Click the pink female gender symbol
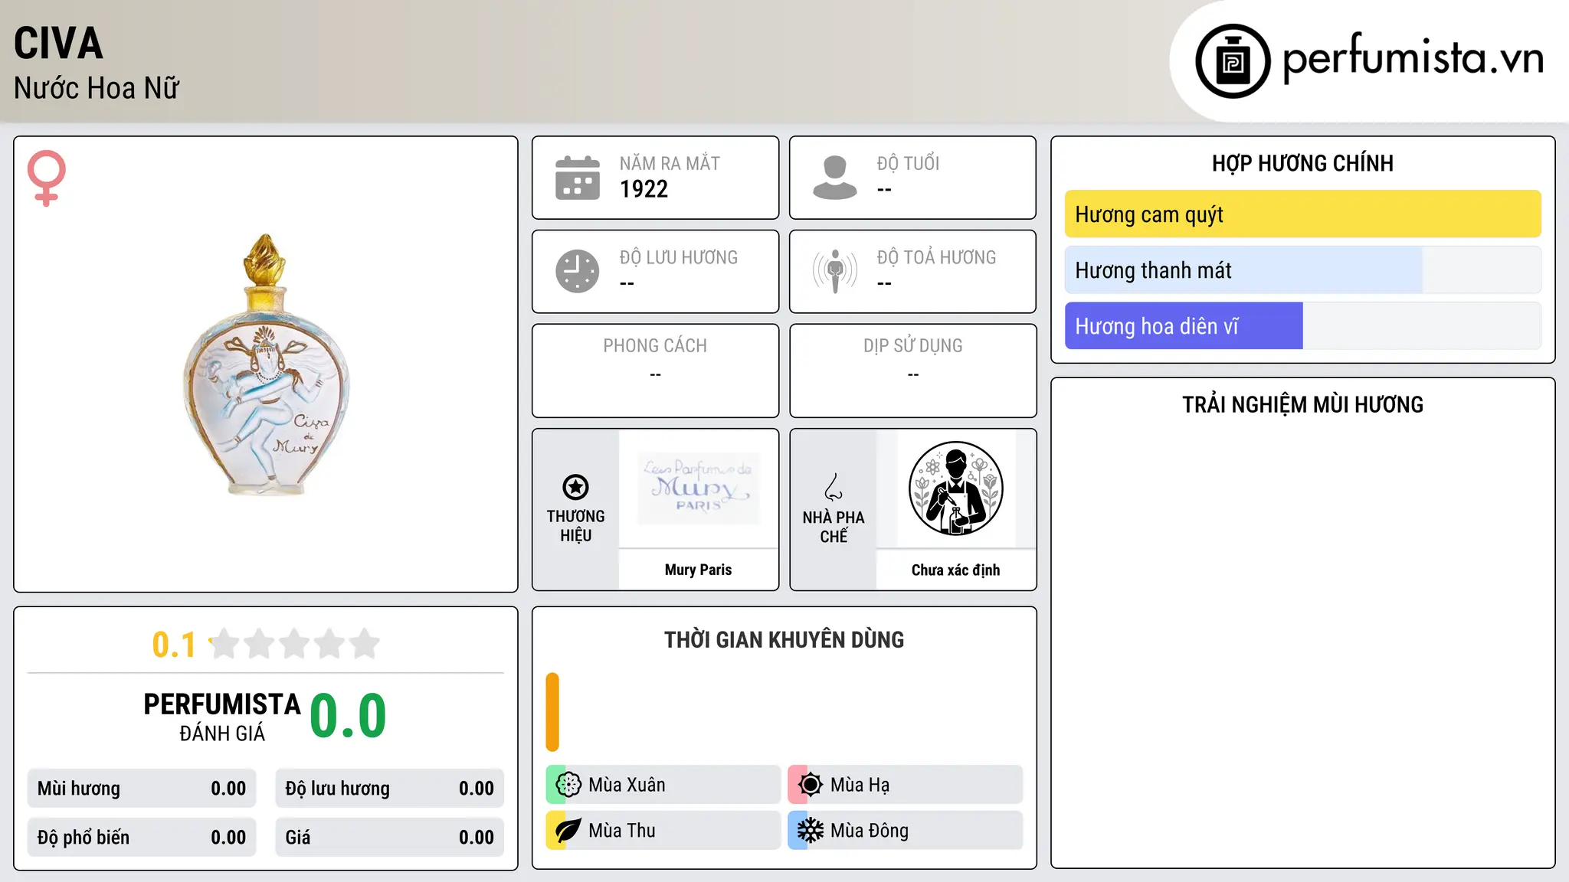 pos(47,178)
